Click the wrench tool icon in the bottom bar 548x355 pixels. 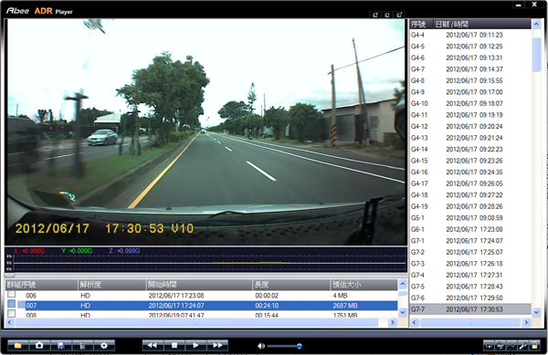tap(522, 346)
